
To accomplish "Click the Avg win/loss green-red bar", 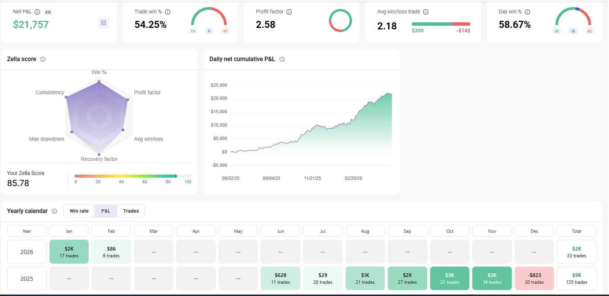I will point(441,24).
